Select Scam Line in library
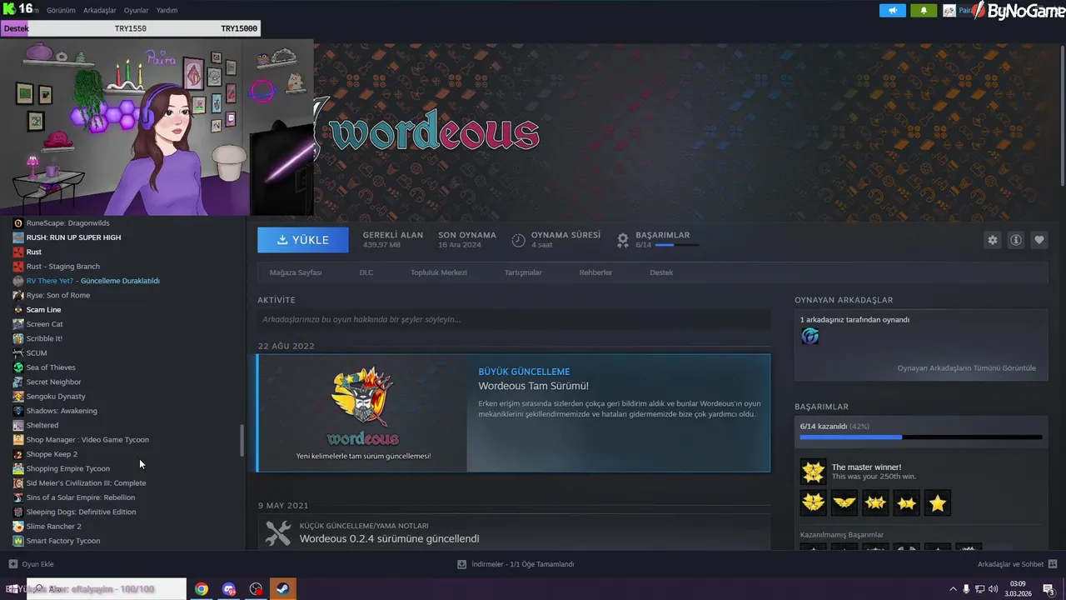This screenshot has height=600, width=1066. (x=43, y=310)
